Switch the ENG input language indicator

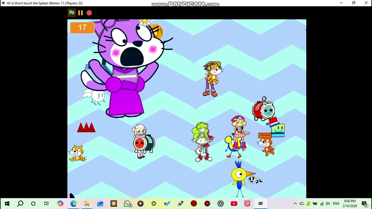click(336, 203)
